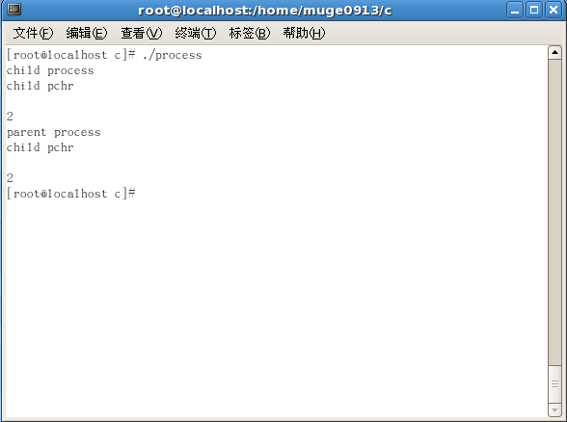
Task: Open the 标签(B) menu
Action: 250,33
